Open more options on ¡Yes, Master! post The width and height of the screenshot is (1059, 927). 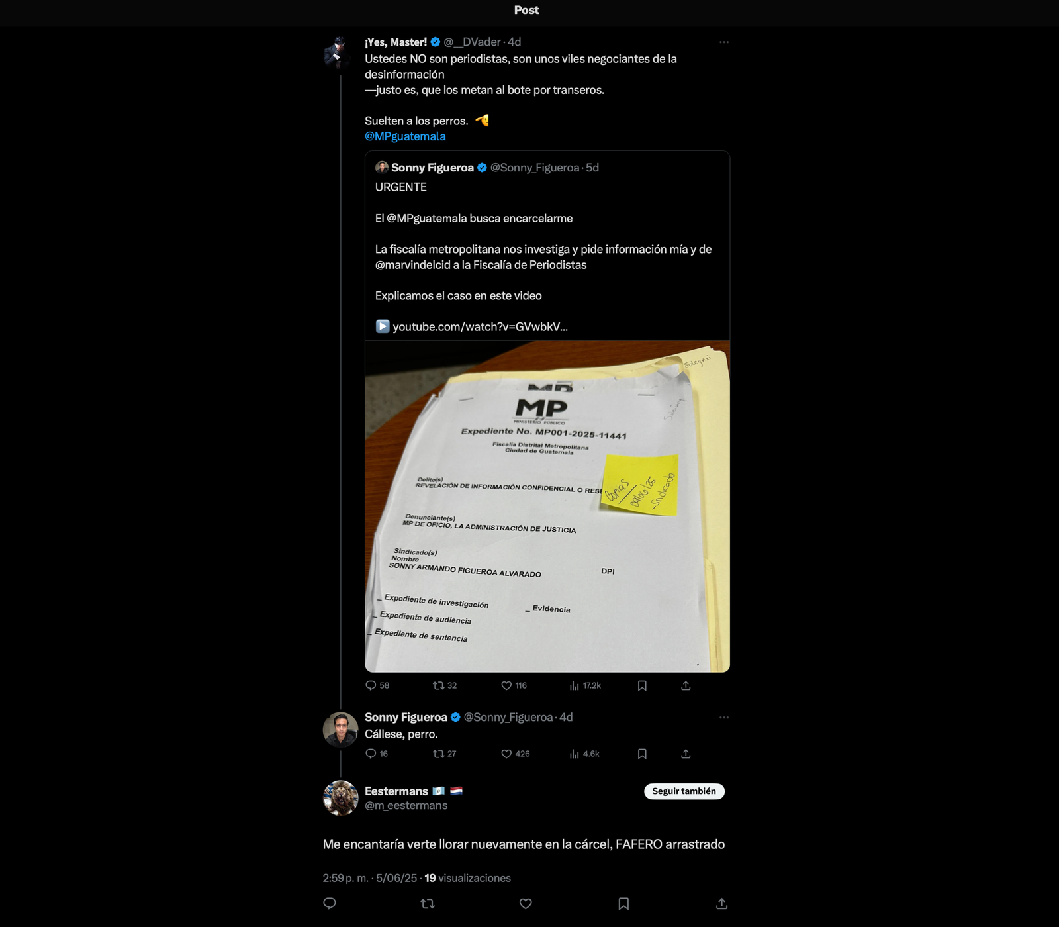[724, 42]
